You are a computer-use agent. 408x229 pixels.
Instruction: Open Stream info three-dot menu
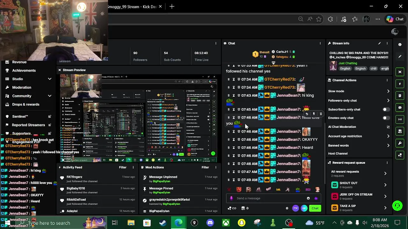[387, 43]
